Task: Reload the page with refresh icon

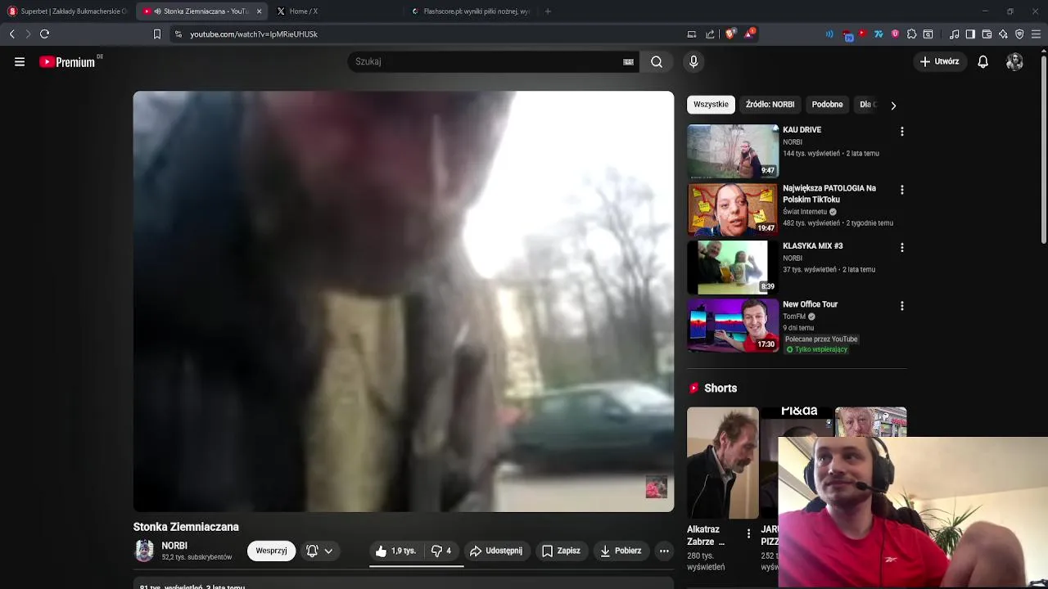Action: click(x=45, y=34)
